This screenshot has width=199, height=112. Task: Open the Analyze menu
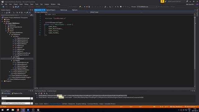[47, 4]
